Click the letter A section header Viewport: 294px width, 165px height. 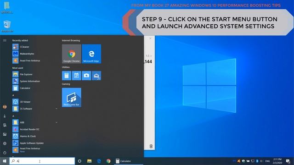click(13, 116)
